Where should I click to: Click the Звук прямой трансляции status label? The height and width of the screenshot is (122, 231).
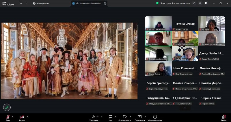click(175, 3)
